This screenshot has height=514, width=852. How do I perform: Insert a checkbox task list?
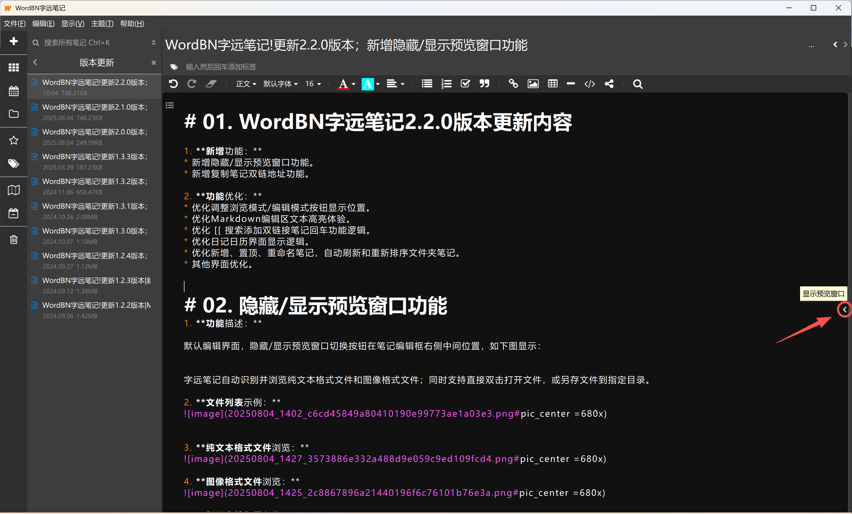tap(465, 84)
